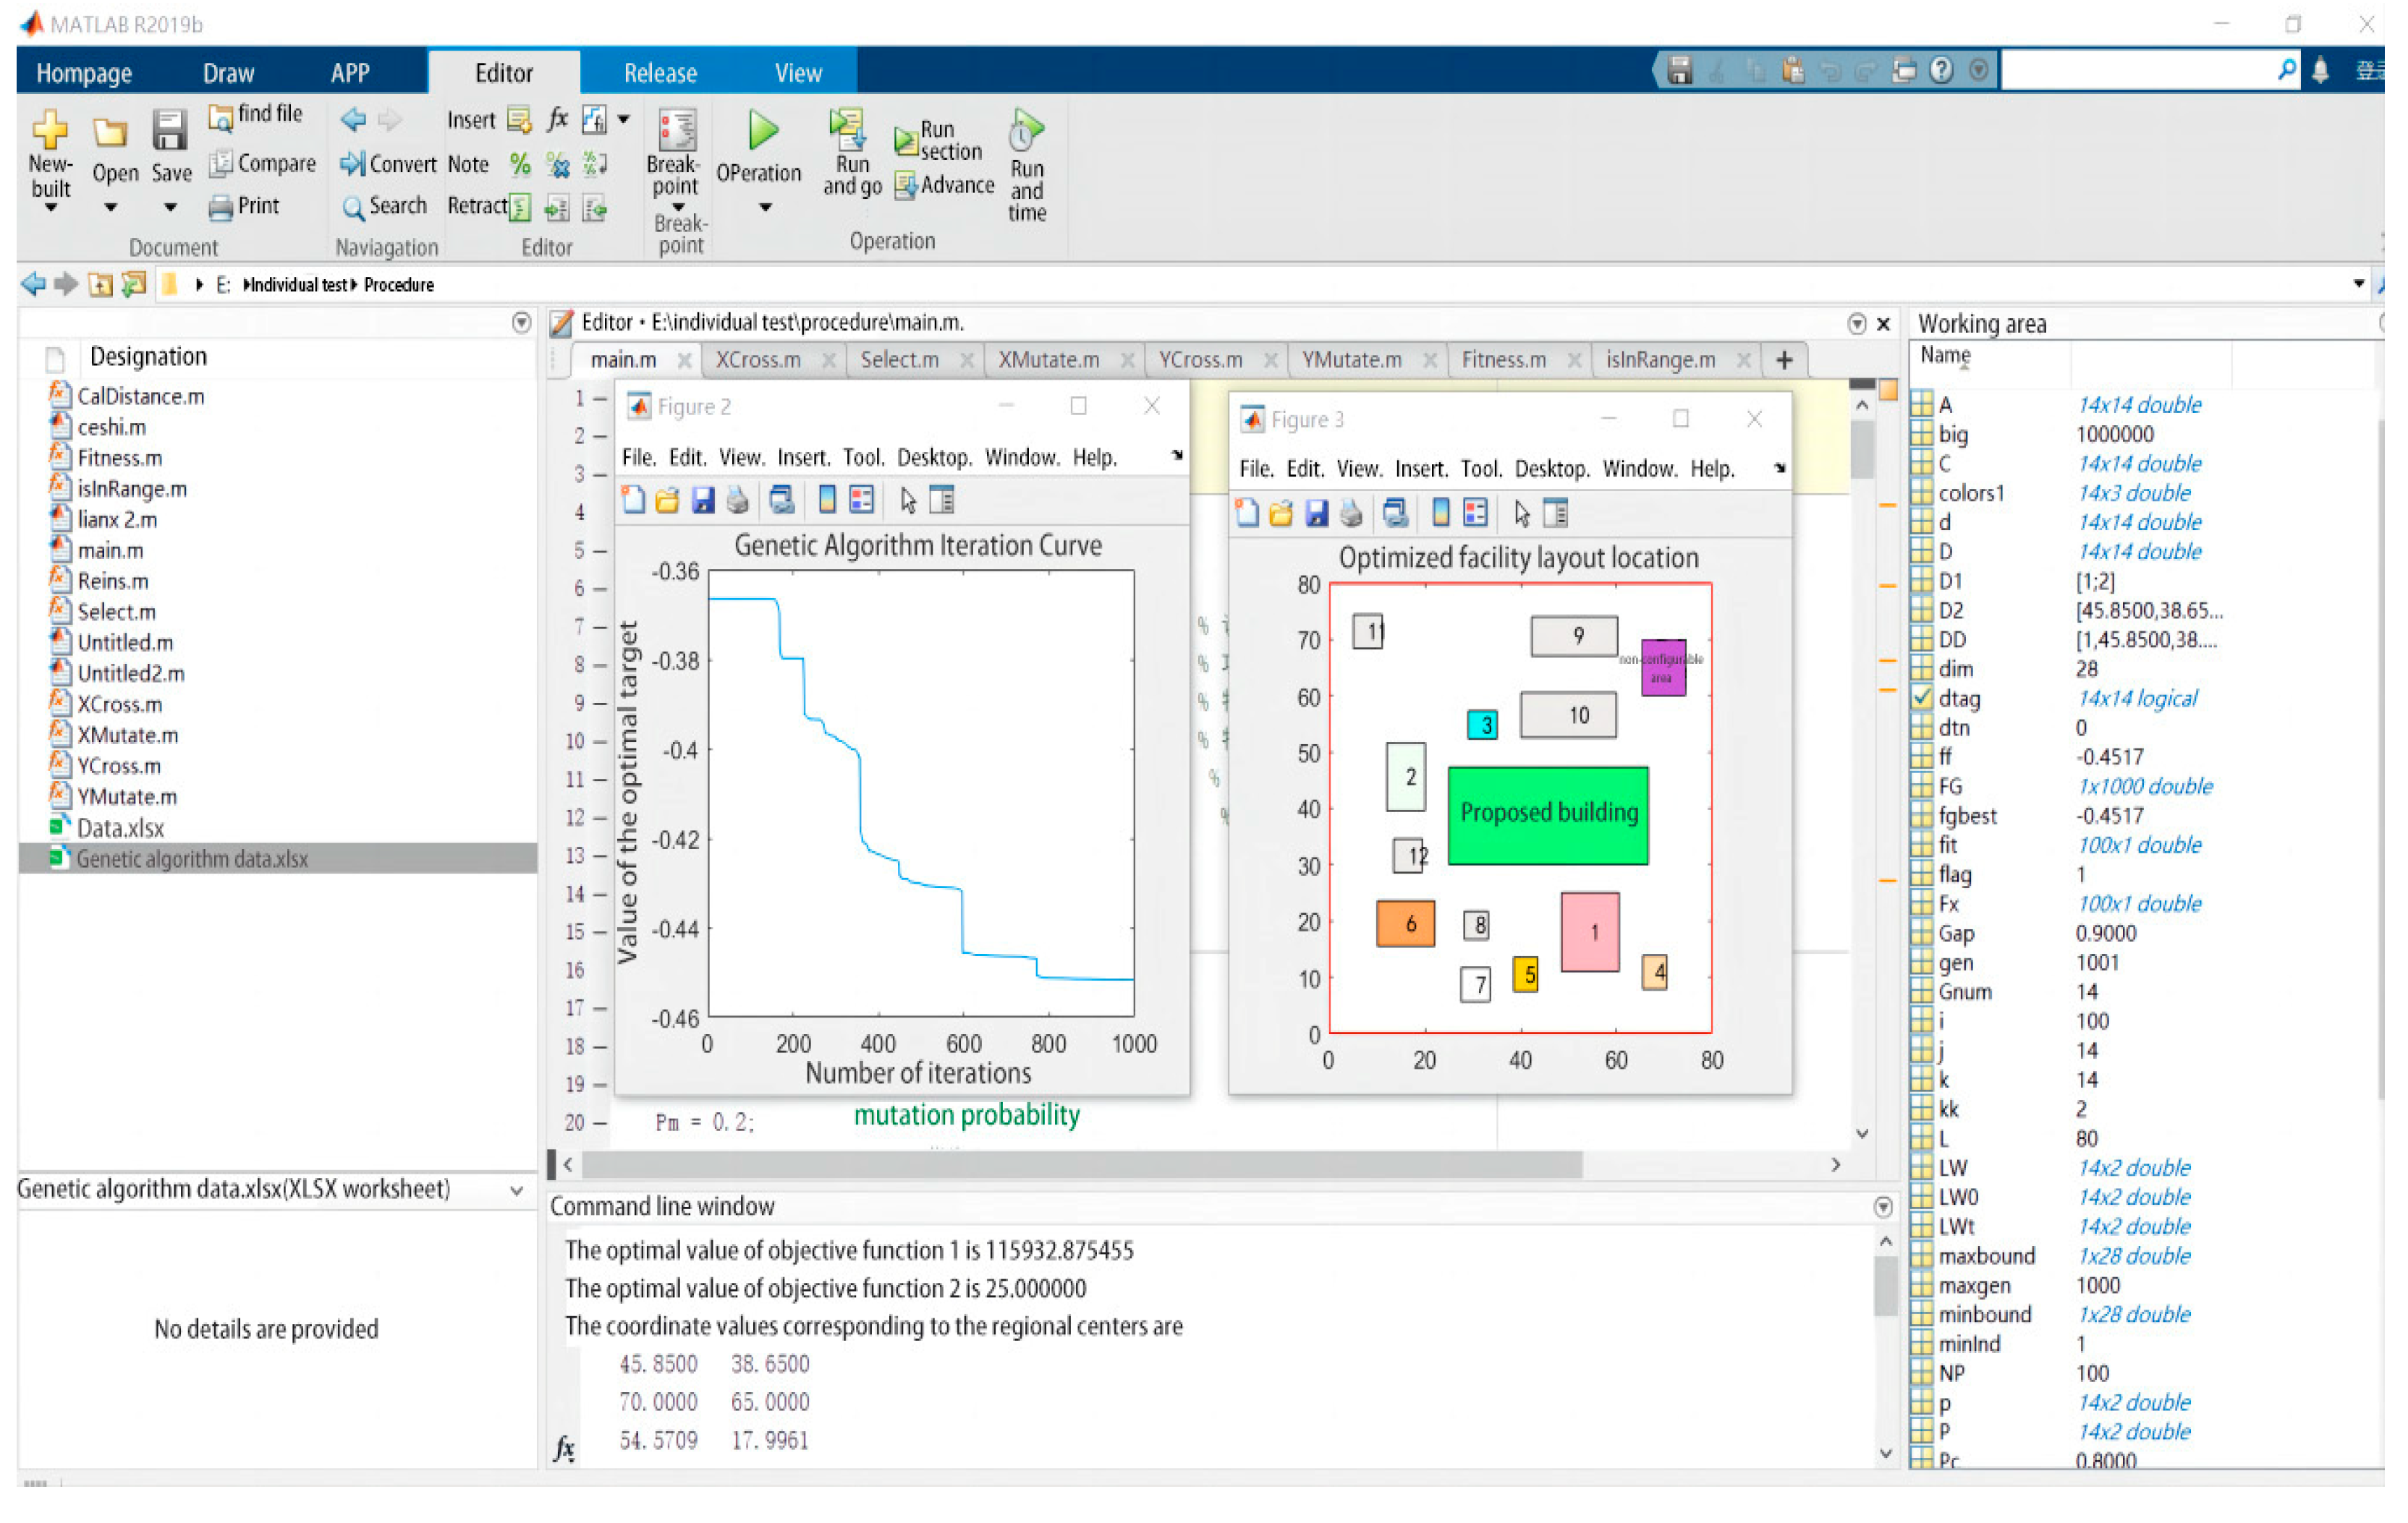Click the green Run Operation play icon

[763, 130]
